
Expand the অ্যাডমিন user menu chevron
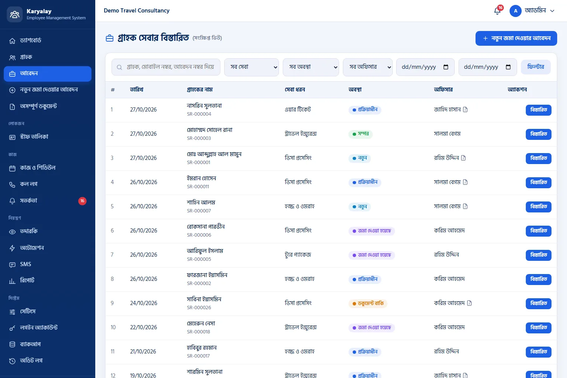pyautogui.click(x=552, y=11)
